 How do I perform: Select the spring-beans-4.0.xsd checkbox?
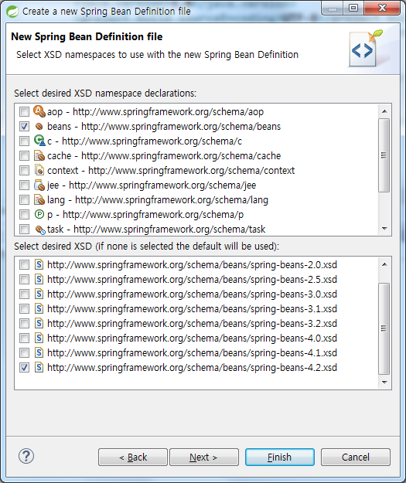(24, 338)
